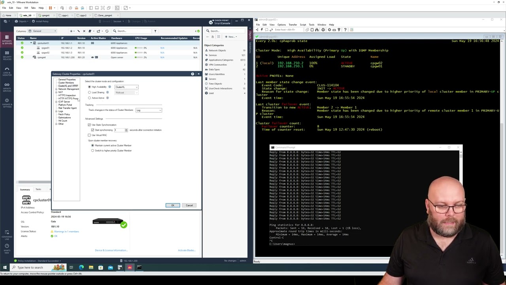Open the New dropdown in objects panel
The width and height of the screenshot is (506, 285).
[232, 37]
